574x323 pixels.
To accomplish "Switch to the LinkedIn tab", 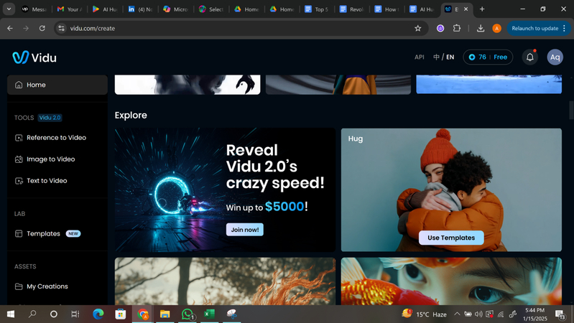I will coord(140,9).
